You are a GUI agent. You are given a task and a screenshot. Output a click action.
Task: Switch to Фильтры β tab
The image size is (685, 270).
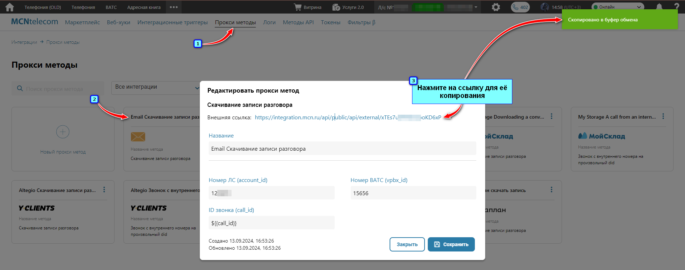361,22
